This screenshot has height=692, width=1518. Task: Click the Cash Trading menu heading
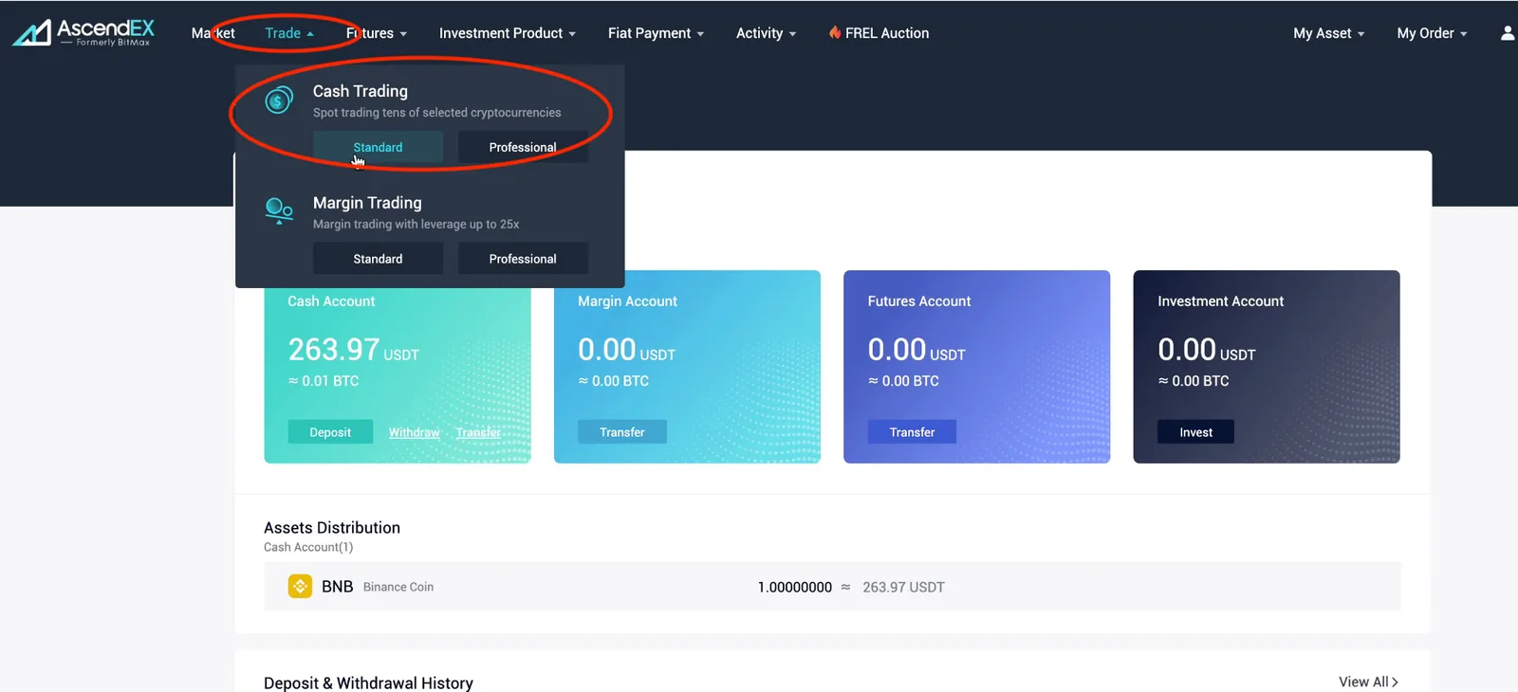pyautogui.click(x=361, y=91)
